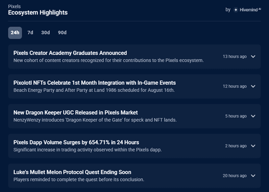Open Pixels Dapp Volume Surges headline
The height and width of the screenshot is (192, 269).
coord(76,142)
